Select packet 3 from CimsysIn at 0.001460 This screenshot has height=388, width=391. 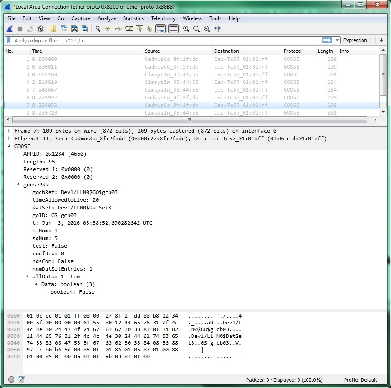click(x=192, y=74)
